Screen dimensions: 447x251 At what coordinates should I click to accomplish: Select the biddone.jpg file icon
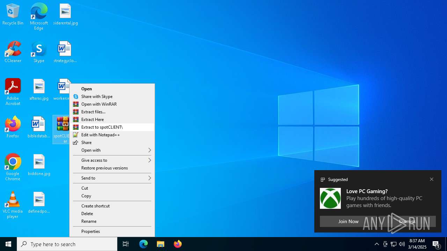coord(39,165)
